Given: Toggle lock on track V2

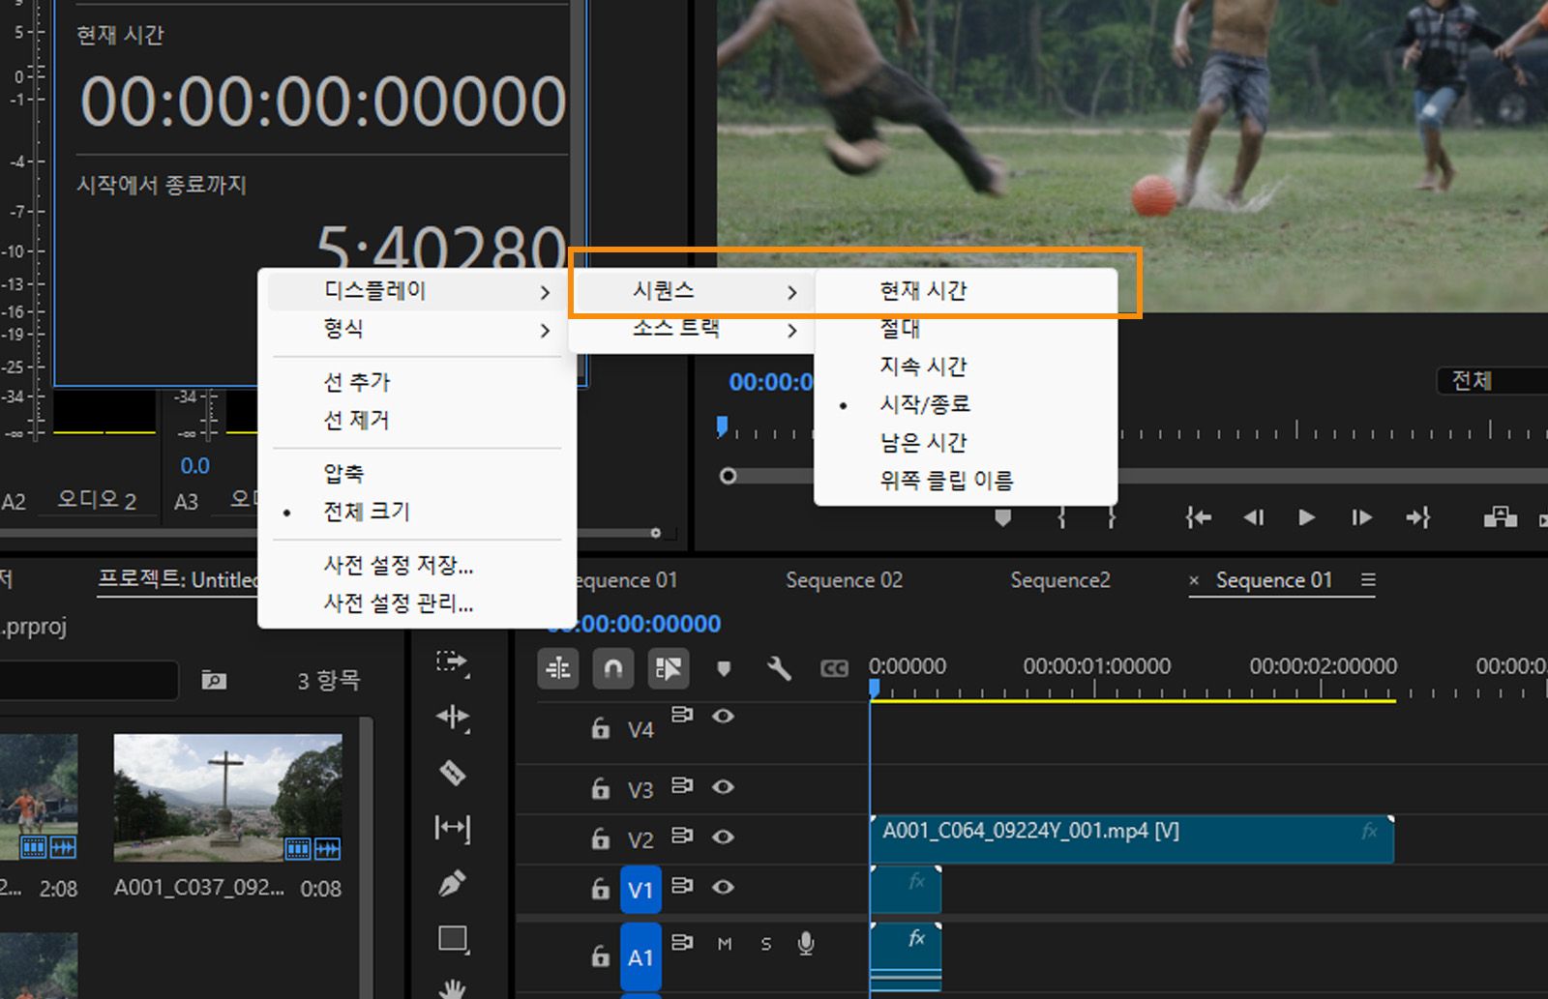Looking at the screenshot, I should [x=601, y=838].
